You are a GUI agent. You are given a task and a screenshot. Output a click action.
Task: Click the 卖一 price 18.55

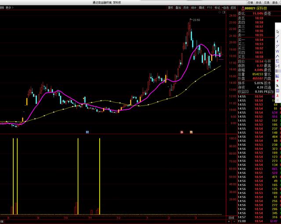[x=259, y=35]
